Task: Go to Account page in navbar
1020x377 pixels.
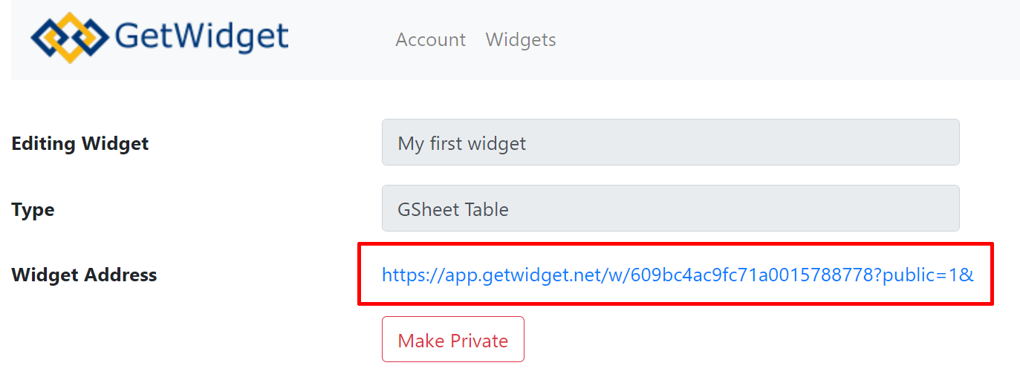Action: (x=430, y=39)
